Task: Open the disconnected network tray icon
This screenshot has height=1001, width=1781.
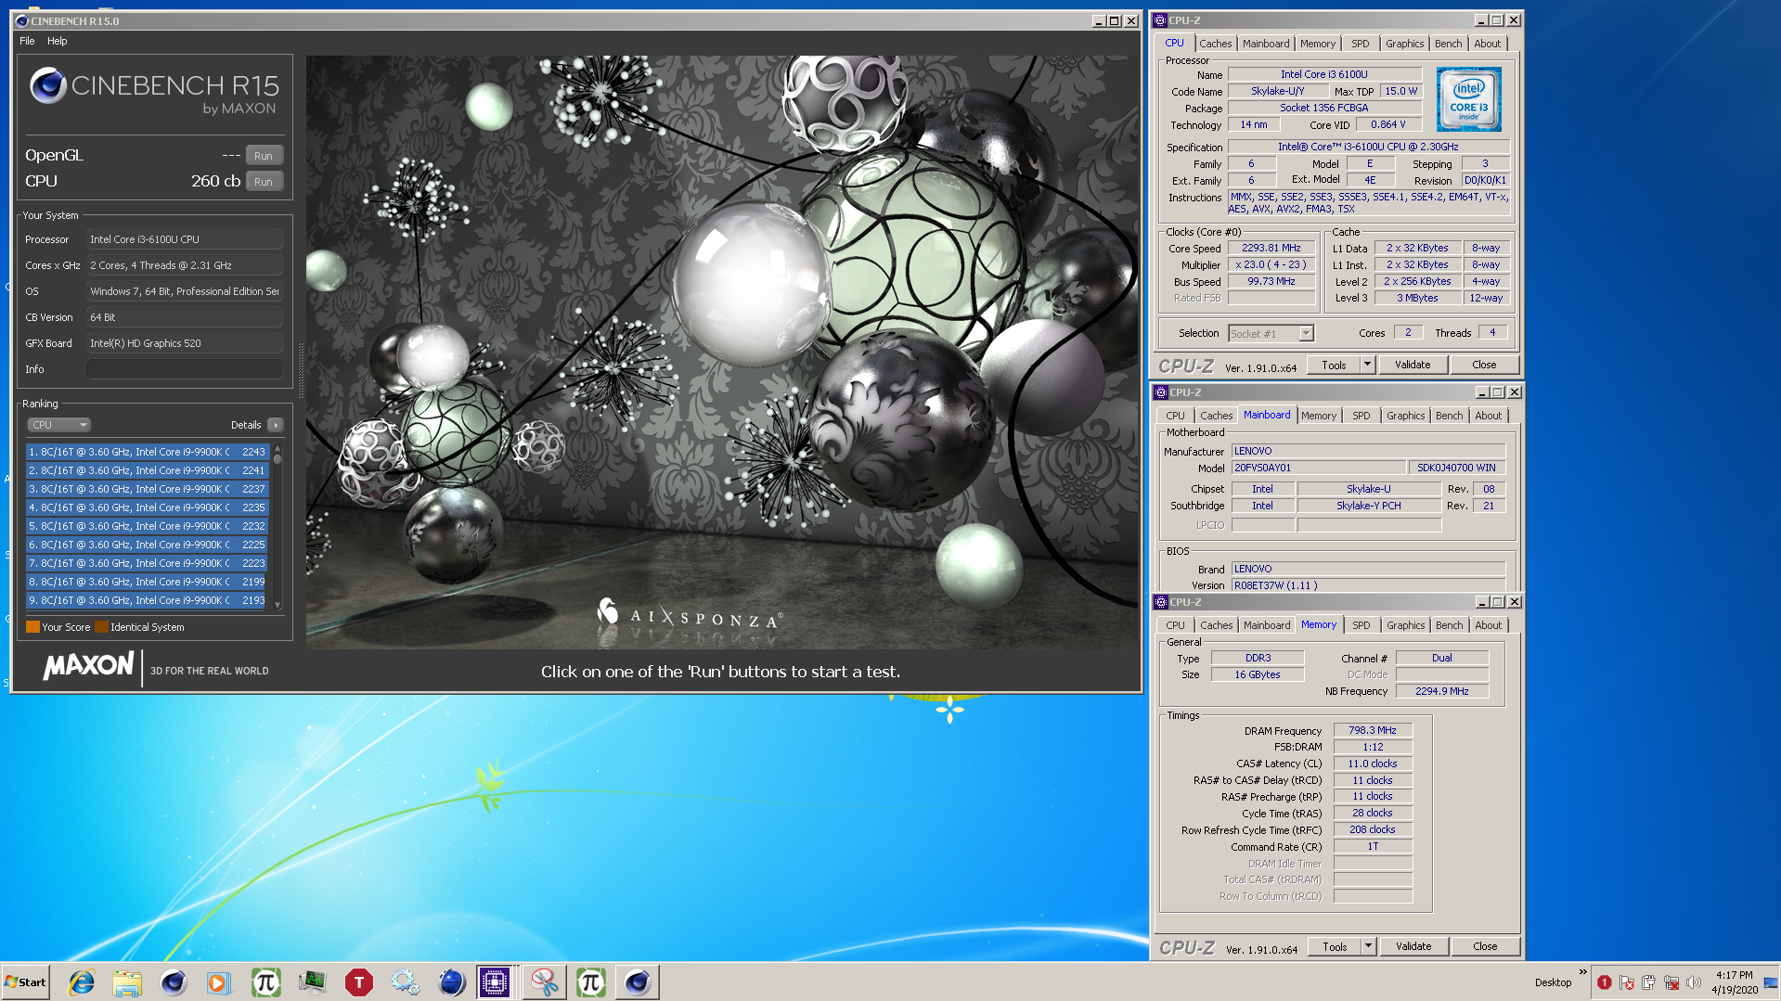Action: coord(1671,982)
